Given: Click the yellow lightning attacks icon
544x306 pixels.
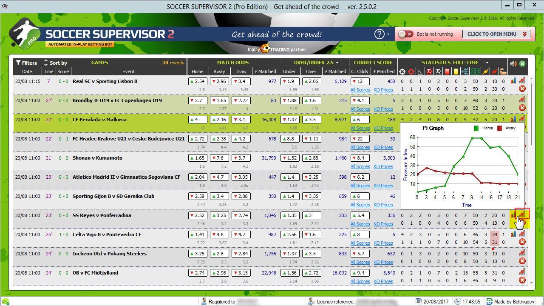Looking at the screenshot, I should [485, 71].
